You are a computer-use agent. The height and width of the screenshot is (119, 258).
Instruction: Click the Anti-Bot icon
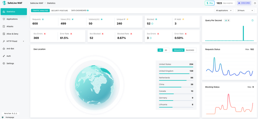[4, 49]
